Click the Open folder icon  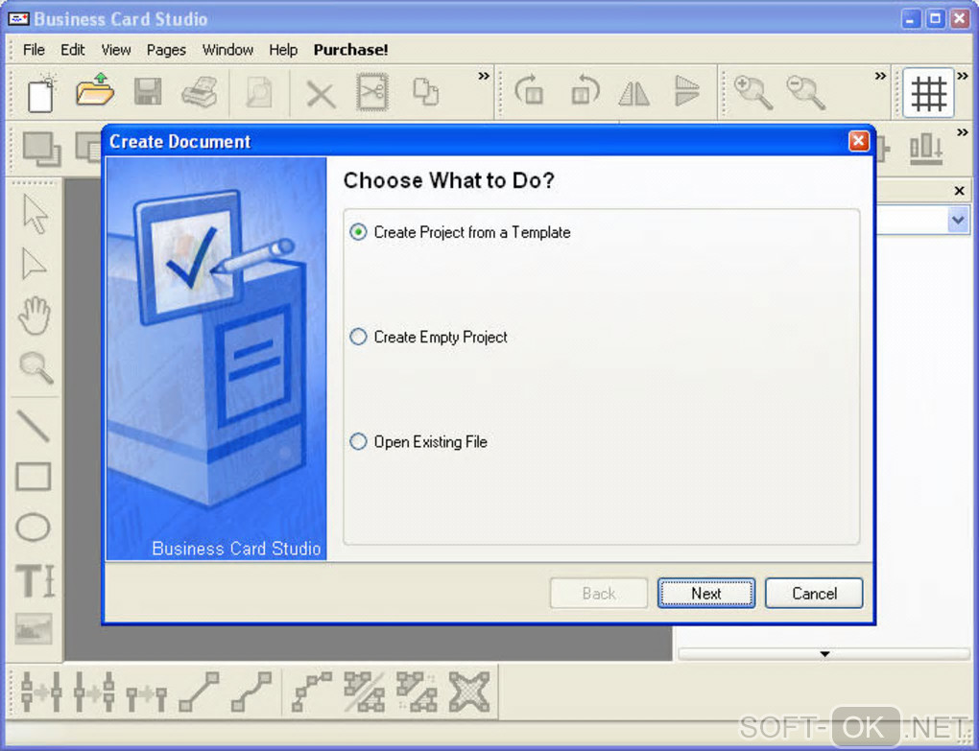pos(94,90)
